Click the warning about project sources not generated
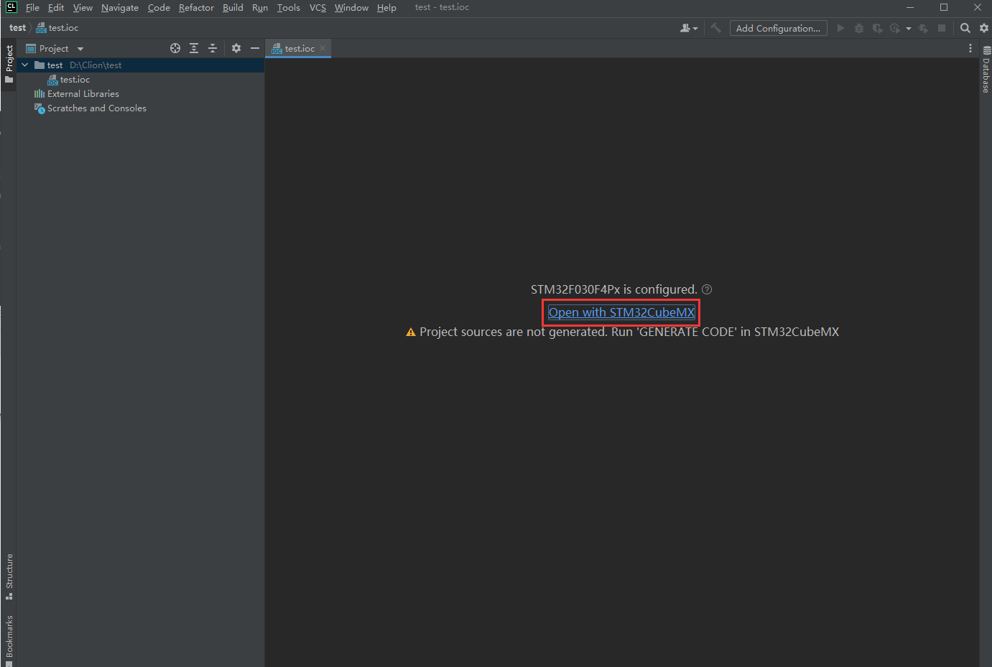Screen dimensions: 992x667 pos(622,332)
